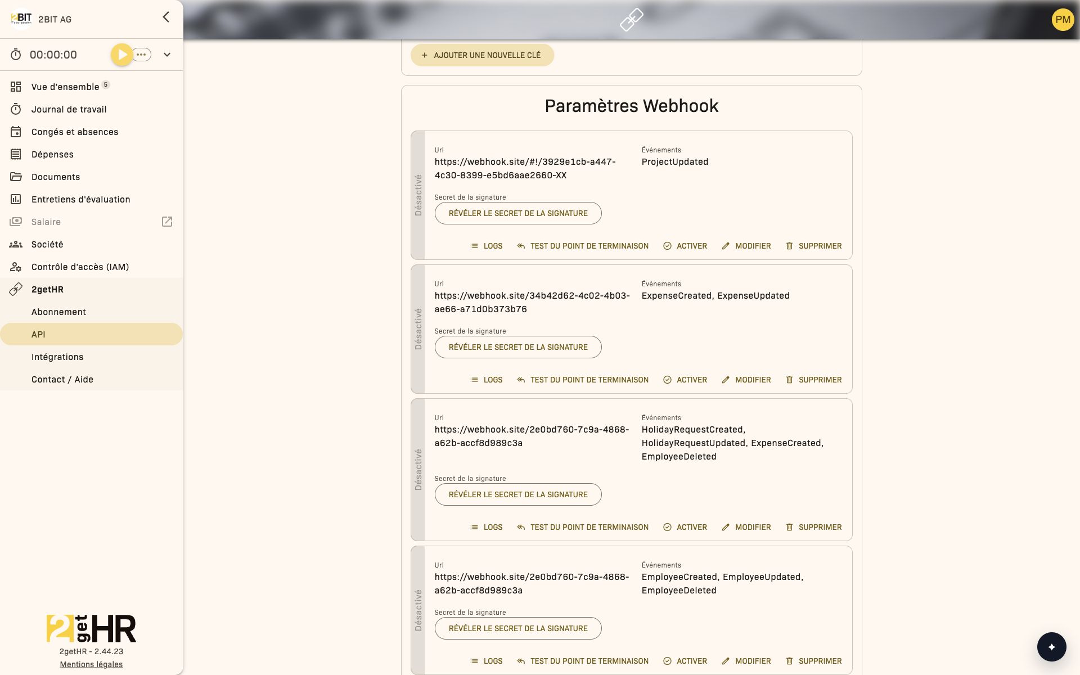This screenshot has height=675, width=1080.
Task: Open Logs for ProjectUpdated webhook
Action: click(487, 246)
